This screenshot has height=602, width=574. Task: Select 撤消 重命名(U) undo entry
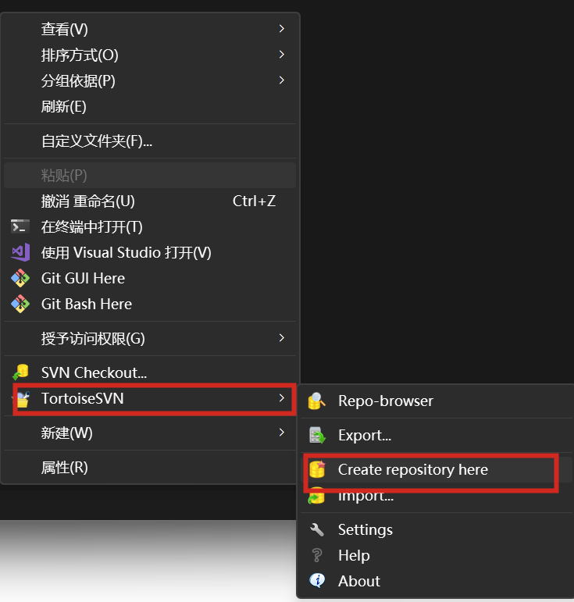coord(88,201)
